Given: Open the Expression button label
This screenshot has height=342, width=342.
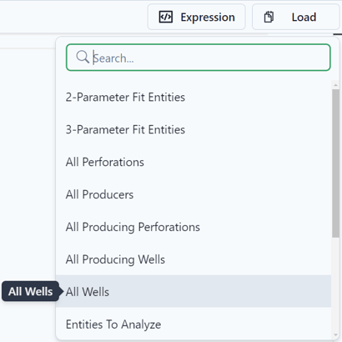Looking at the screenshot, I should 208,18.
